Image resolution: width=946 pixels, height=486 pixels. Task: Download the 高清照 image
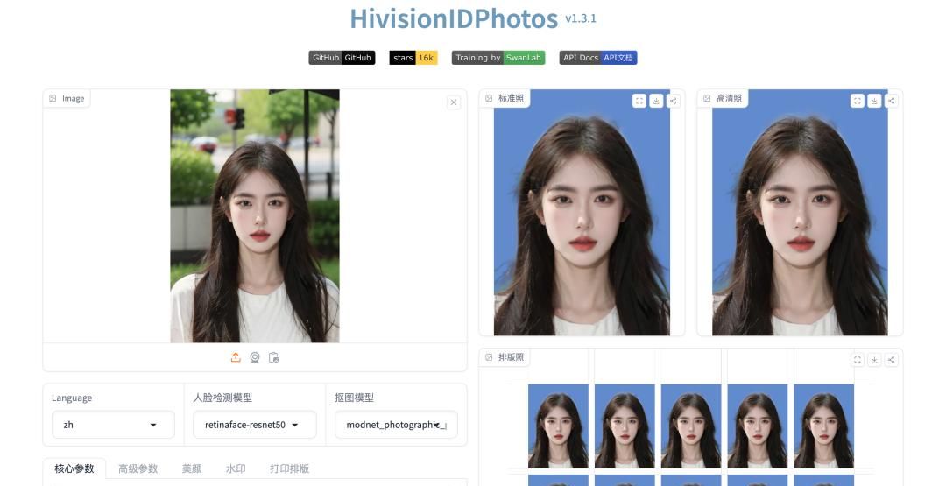[874, 102]
